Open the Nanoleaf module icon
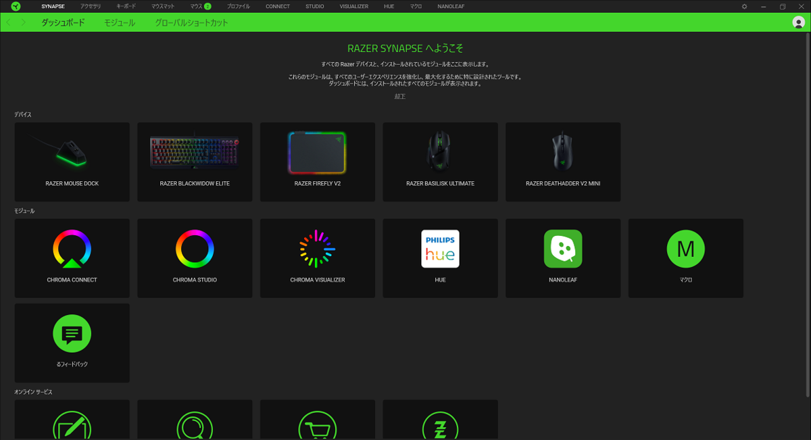Image resolution: width=811 pixels, height=440 pixels. tap(563, 249)
